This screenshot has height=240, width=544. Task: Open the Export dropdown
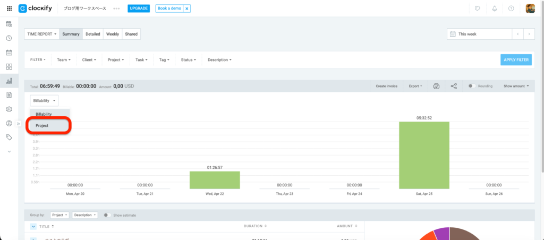point(415,86)
